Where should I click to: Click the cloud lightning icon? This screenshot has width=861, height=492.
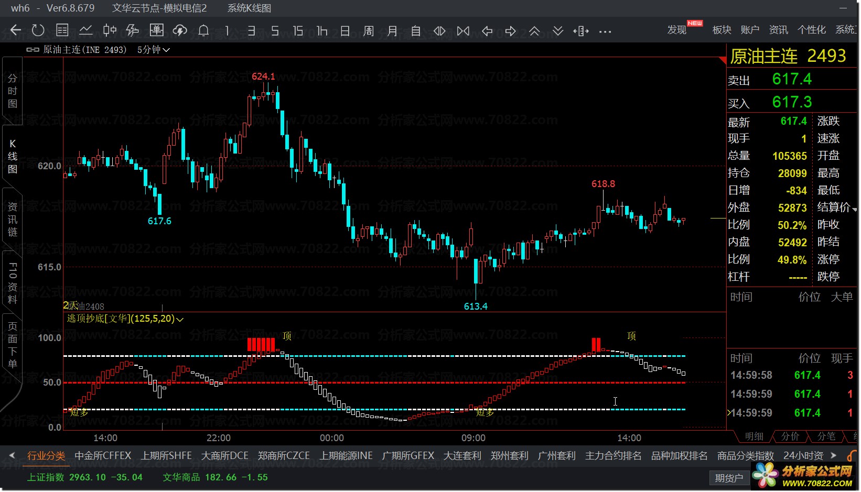180,30
